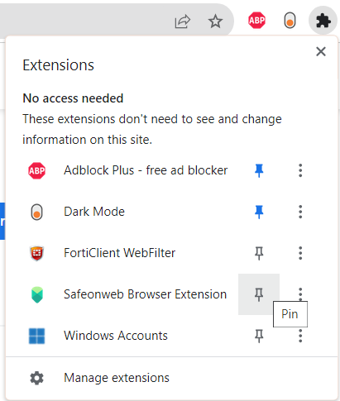Pin FortiClient WebFilter to the toolbar
Image resolution: width=340 pixels, height=401 pixels.
click(x=259, y=253)
